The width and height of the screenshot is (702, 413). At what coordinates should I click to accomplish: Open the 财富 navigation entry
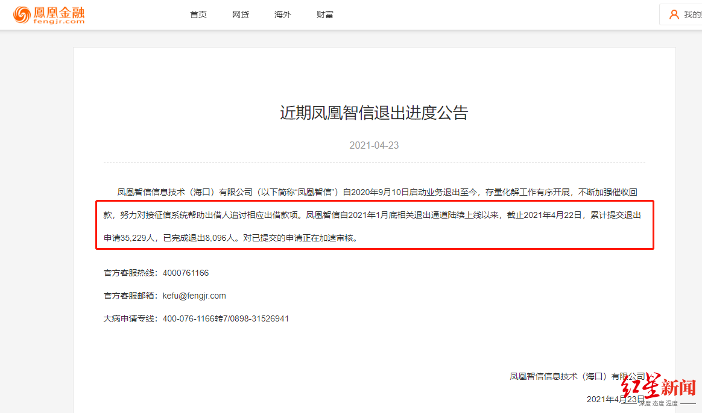[x=324, y=14]
